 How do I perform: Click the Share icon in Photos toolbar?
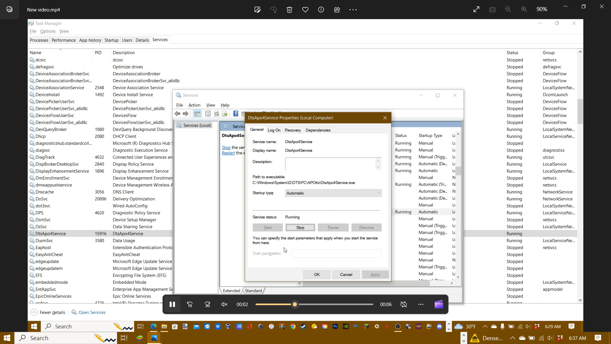click(337, 10)
